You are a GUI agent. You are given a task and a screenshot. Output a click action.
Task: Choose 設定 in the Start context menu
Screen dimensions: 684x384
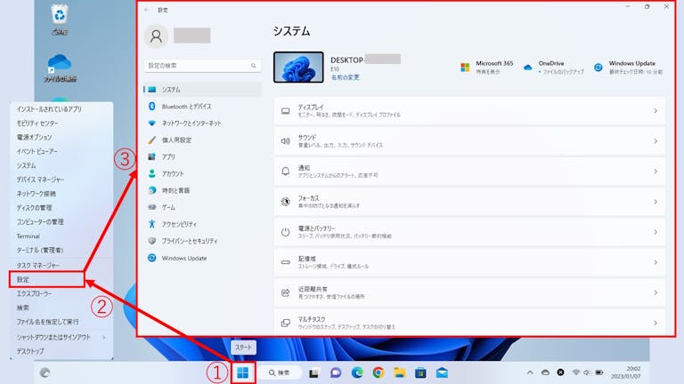pos(46,279)
